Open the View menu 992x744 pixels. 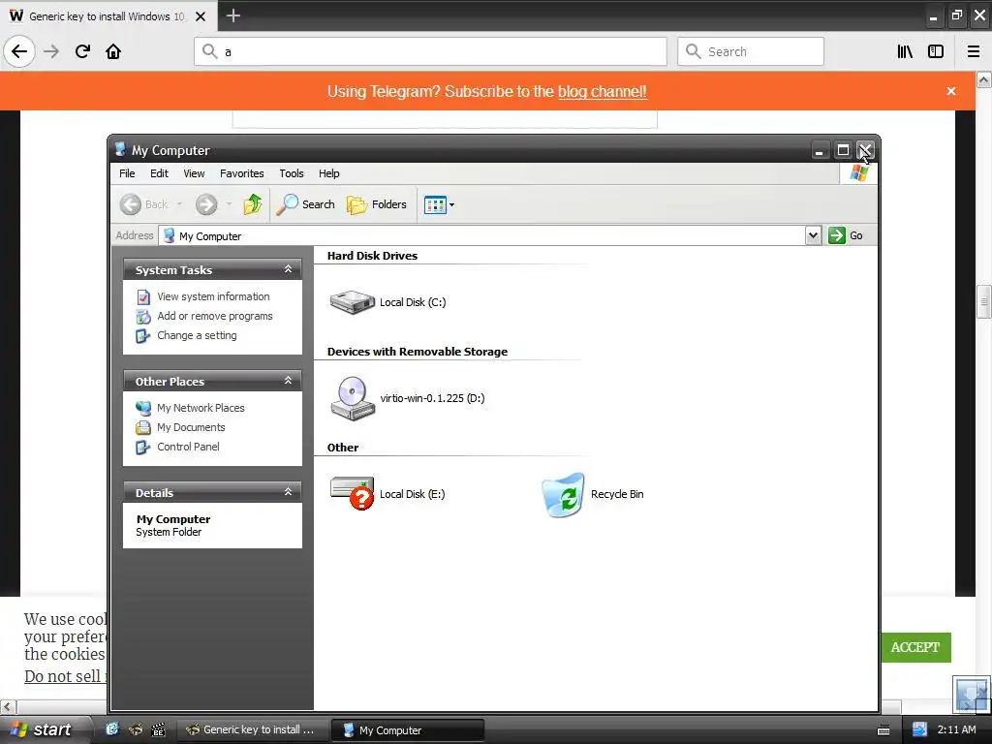click(x=194, y=173)
